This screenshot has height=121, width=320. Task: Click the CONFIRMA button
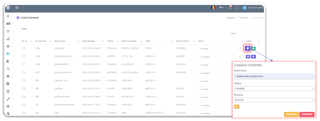307,114
